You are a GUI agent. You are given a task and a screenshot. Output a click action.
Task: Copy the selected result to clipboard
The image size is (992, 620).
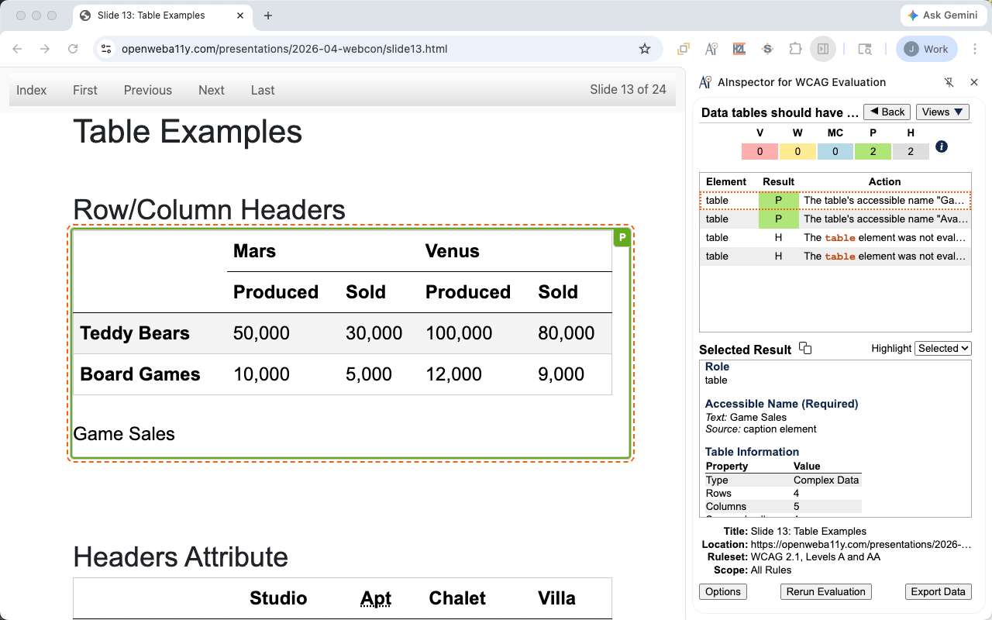[x=805, y=349]
